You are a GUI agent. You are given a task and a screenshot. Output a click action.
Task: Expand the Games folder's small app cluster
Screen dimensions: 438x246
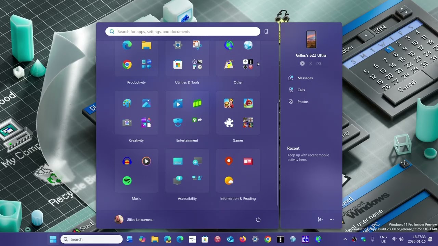click(248, 123)
